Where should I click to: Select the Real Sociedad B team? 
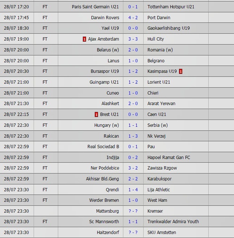coord(103,147)
